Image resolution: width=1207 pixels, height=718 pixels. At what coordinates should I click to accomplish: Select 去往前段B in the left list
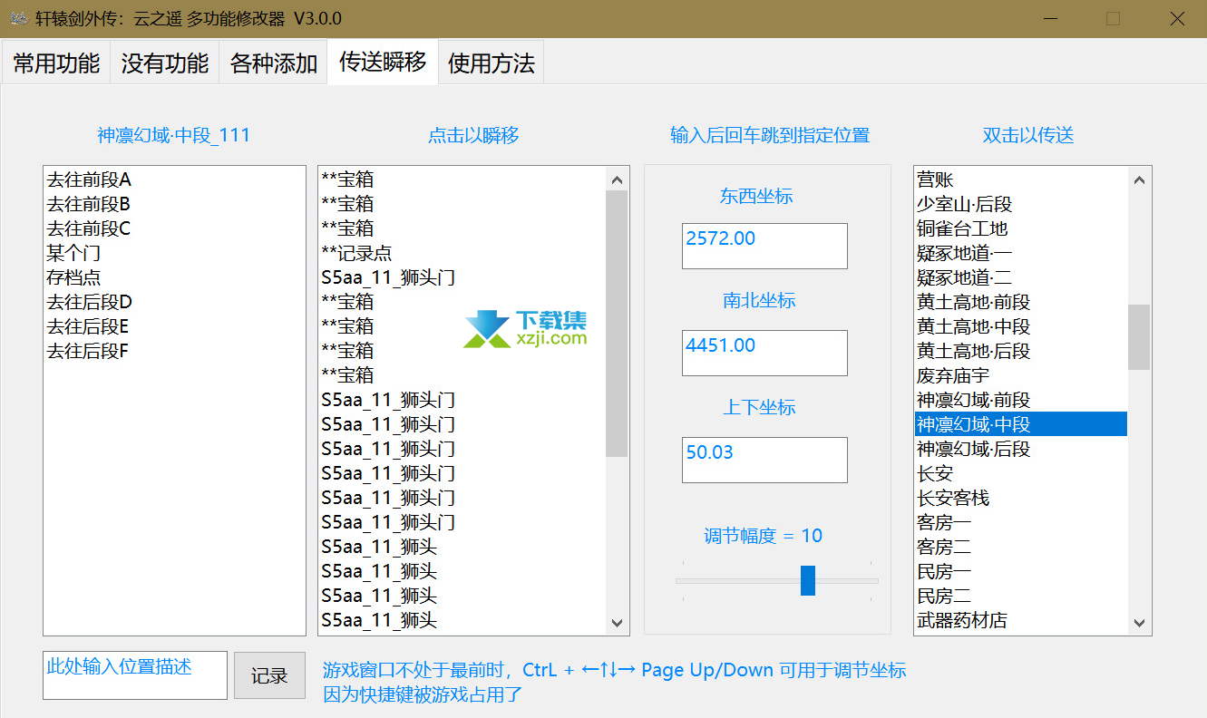(175, 204)
